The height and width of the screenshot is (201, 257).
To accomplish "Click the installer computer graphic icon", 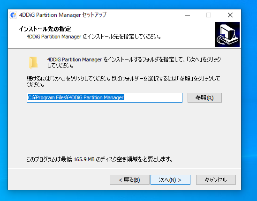I will coord(227,35).
